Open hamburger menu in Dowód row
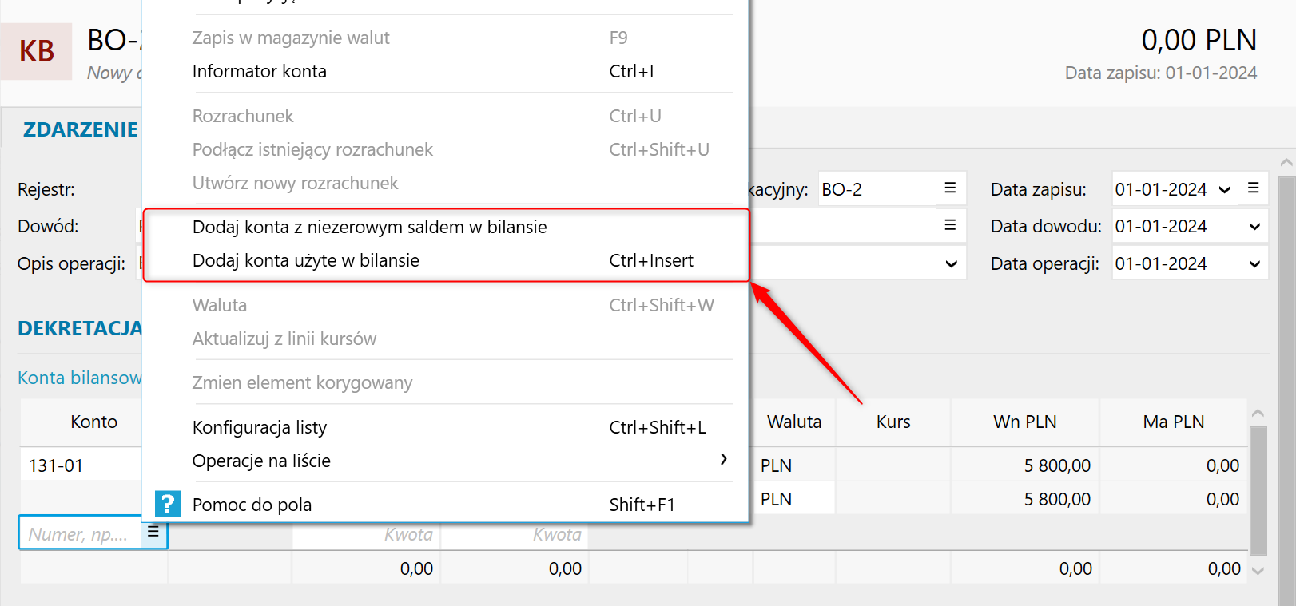The height and width of the screenshot is (606, 1296). (x=950, y=225)
